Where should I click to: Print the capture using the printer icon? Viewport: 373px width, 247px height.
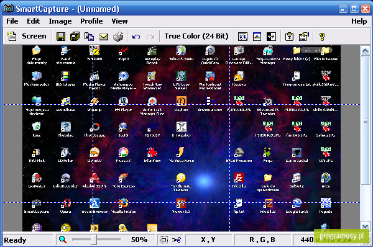[x=118, y=37]
